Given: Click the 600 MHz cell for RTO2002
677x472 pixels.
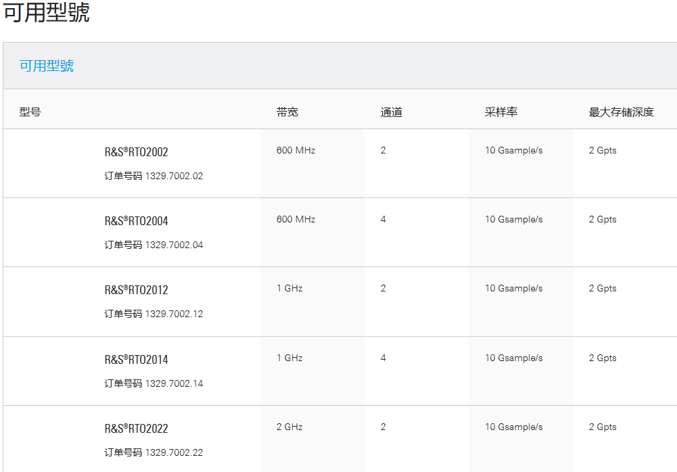Looking at the screenshot, I should point(296,150).
